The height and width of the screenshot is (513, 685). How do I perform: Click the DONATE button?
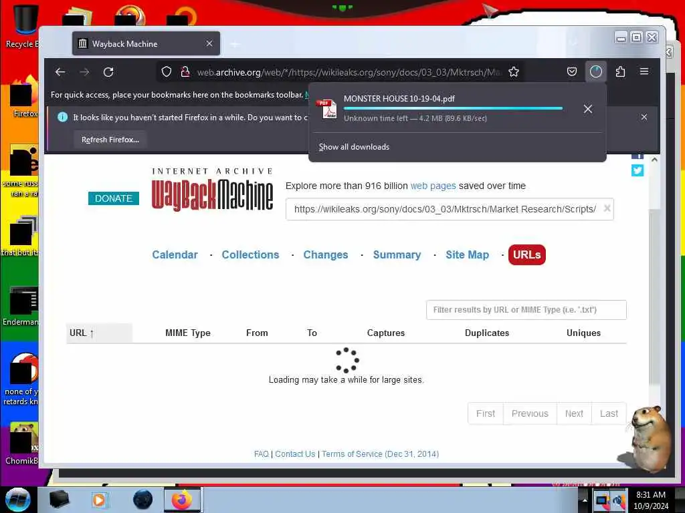(x=114, y=198)
